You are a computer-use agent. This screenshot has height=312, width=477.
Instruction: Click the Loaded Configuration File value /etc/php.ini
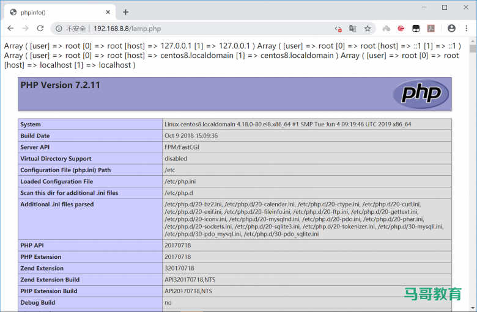click(180, 181)
